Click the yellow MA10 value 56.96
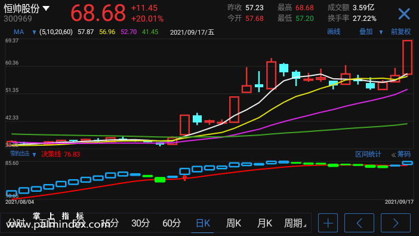 click(x=107, y=32)
